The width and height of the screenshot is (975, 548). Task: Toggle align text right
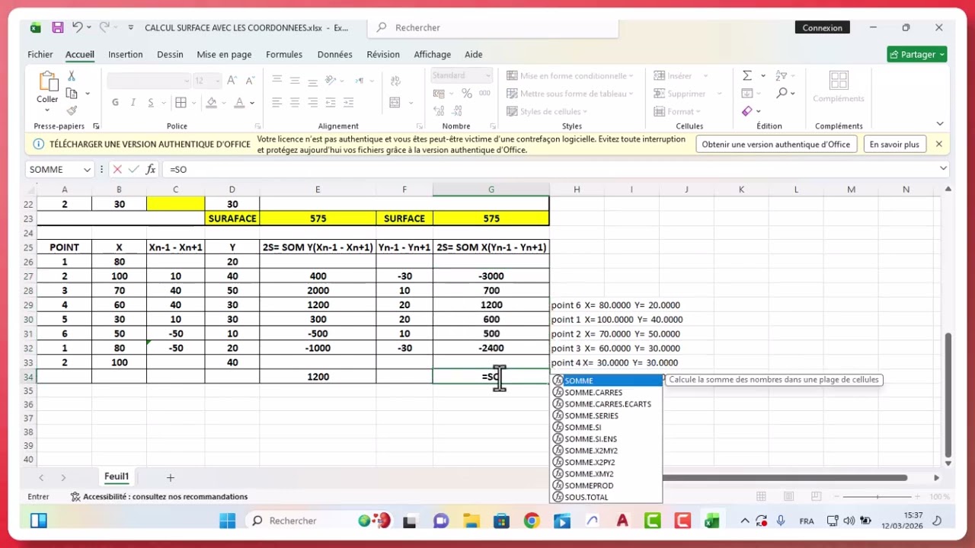(x=313, y=103)
